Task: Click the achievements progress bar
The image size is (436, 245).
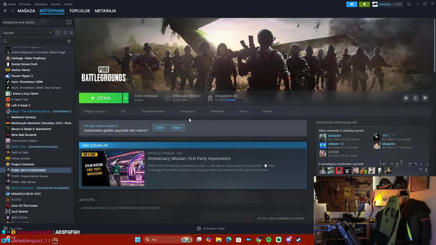Action: (x=234, y=100)
